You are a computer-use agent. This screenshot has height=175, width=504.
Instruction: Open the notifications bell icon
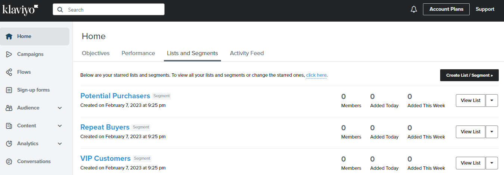[x=414, y=9]
